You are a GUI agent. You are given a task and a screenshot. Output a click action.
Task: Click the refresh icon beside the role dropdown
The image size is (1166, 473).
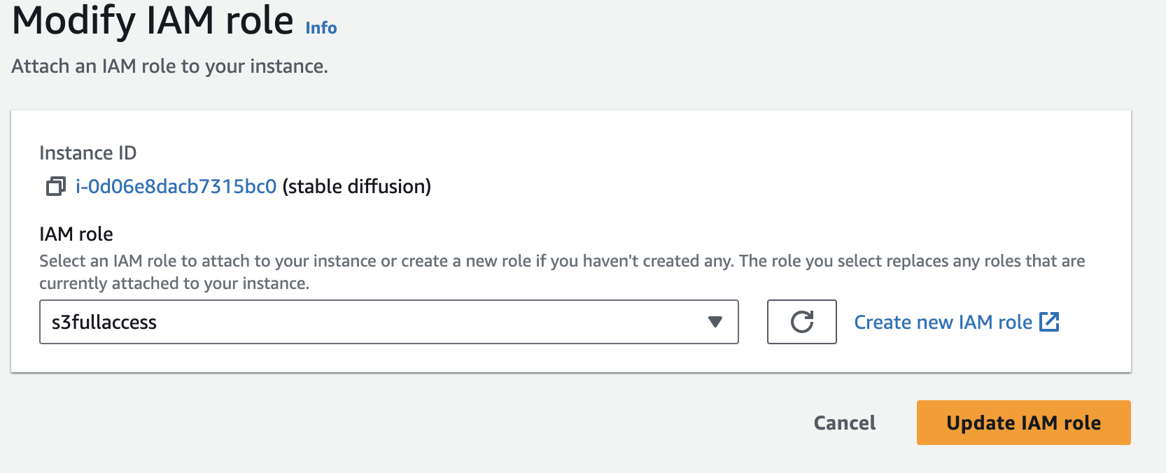click(801, 322)
